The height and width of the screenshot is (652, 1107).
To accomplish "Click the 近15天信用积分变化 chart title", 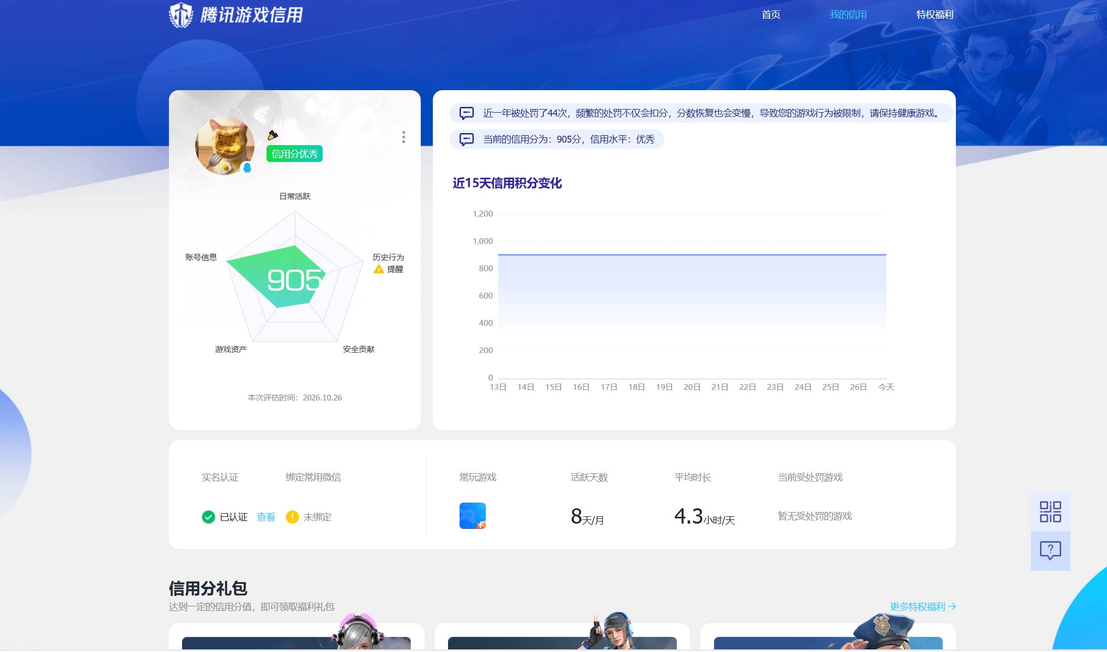I will click(x=507, y=183).
